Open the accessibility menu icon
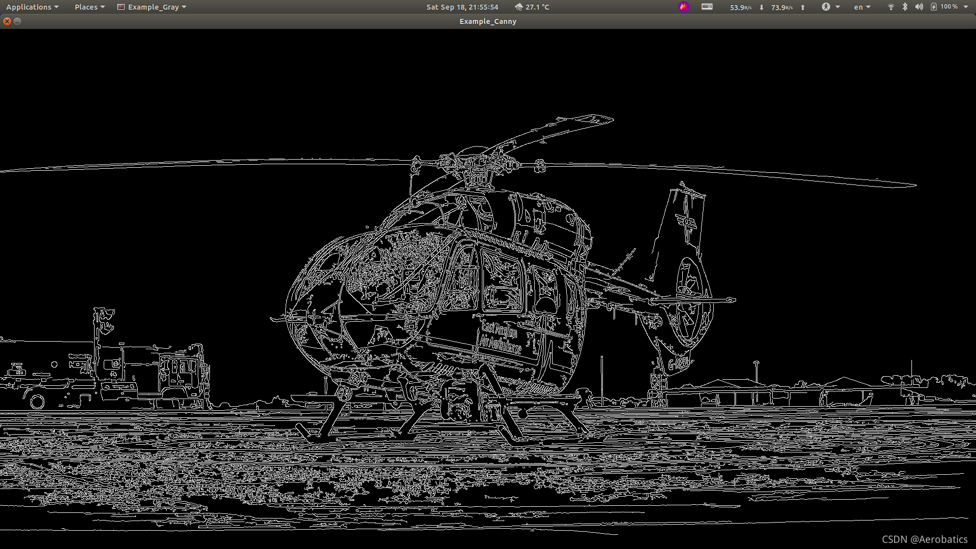The image size is (976, 549). pyautogui.click(x=826, y=7)
